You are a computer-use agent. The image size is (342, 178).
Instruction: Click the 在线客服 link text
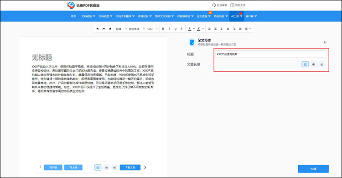[222, 5]
